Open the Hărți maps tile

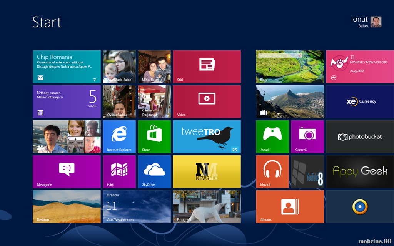pos(119,171)
